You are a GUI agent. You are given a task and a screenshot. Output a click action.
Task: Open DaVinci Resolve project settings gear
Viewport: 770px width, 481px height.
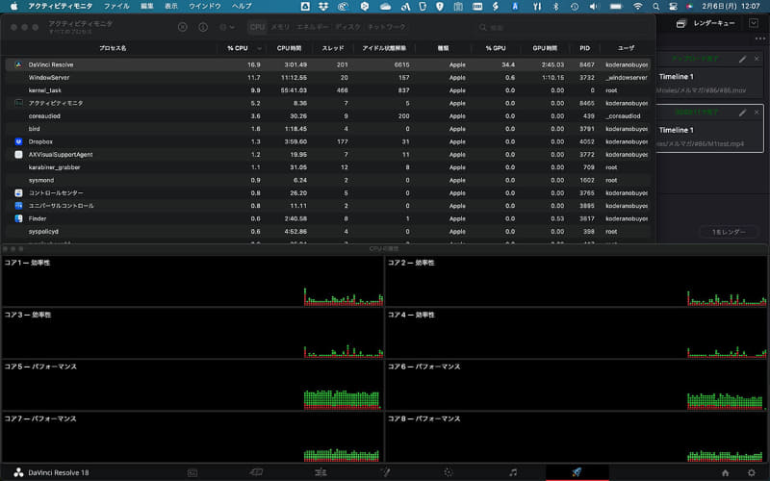(752, 472)
